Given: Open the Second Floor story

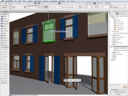Looking at the screenshot, I should 119,24.
